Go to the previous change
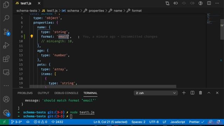This screenshot has width=224, height=126. click(176, 3)
